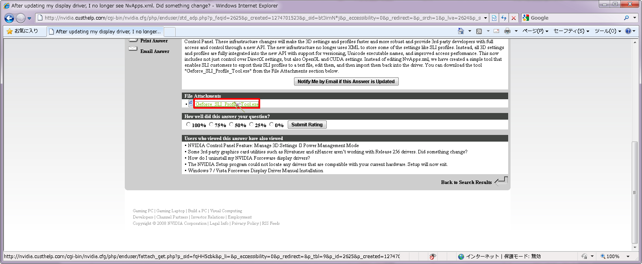
Task: Click the Internet zone globe status icon
Action: [461, 257]
